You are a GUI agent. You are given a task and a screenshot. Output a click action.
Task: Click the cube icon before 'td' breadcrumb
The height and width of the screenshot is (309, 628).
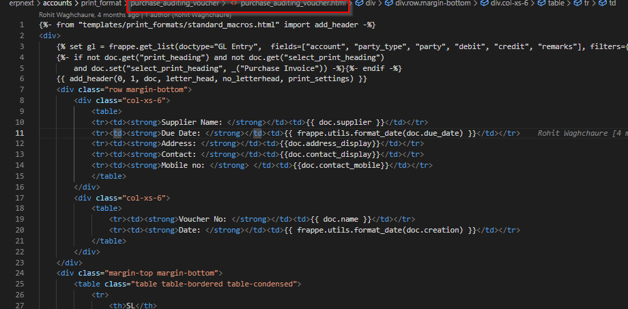click(x=602, y=3)
